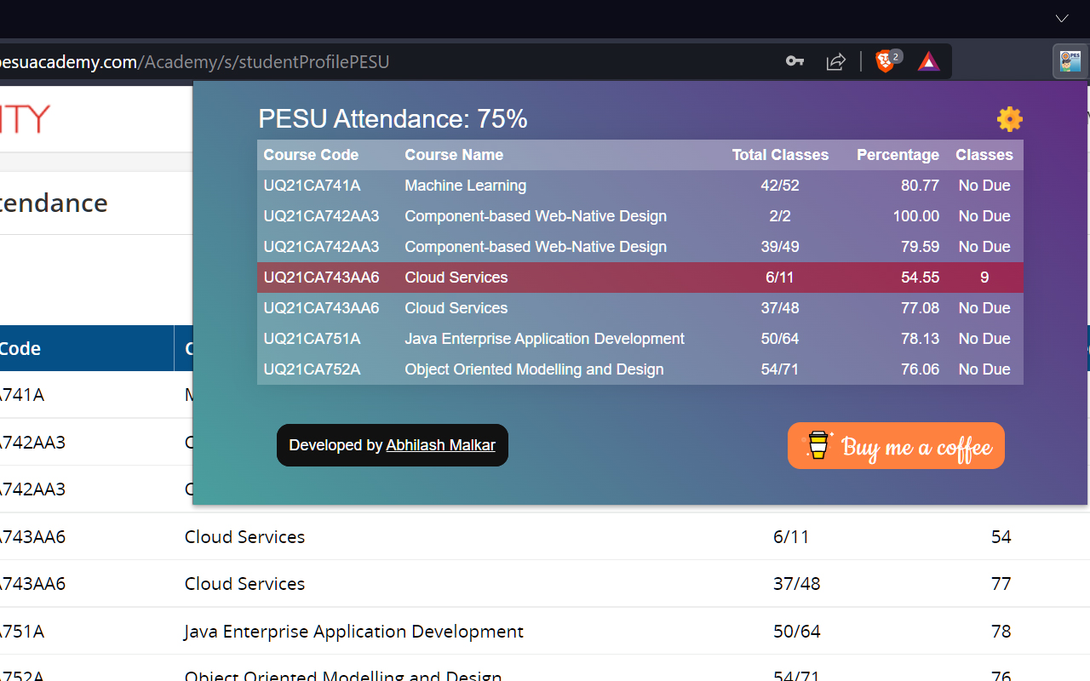
Task: Click the 54.55 percentage value
Action: [920, 278]
